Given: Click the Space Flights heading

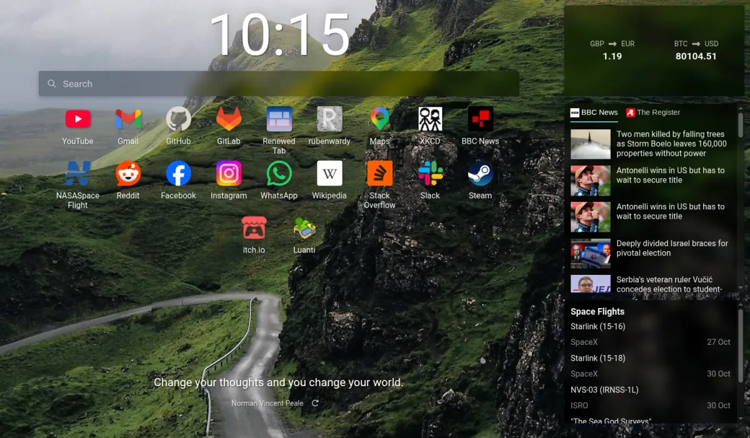Looking at the screenshot, I should (597, 311).
